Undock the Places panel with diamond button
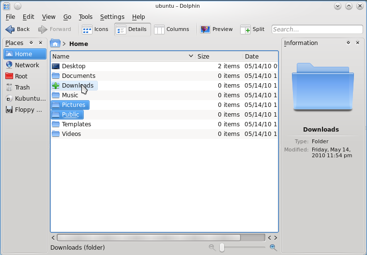Viewport: 367px width, 255px height. 31,43
